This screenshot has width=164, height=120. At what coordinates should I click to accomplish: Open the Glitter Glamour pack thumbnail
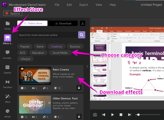35,105
